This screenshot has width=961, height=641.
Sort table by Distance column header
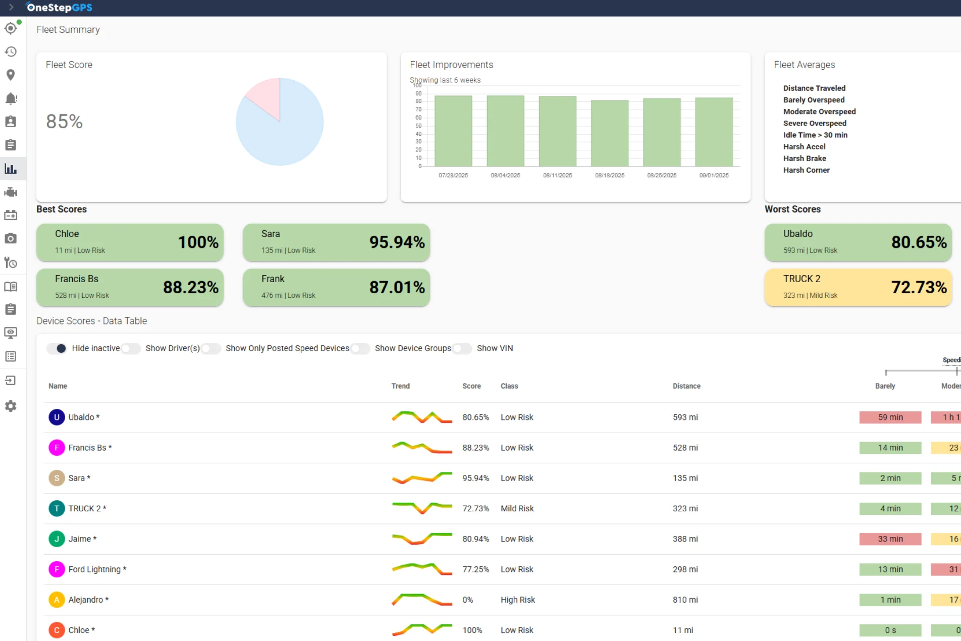point(686,386)
